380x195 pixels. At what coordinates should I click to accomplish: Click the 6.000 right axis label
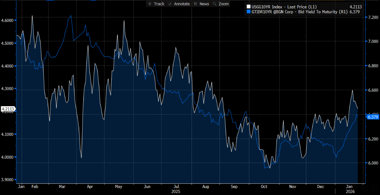[x=372, y=163]
